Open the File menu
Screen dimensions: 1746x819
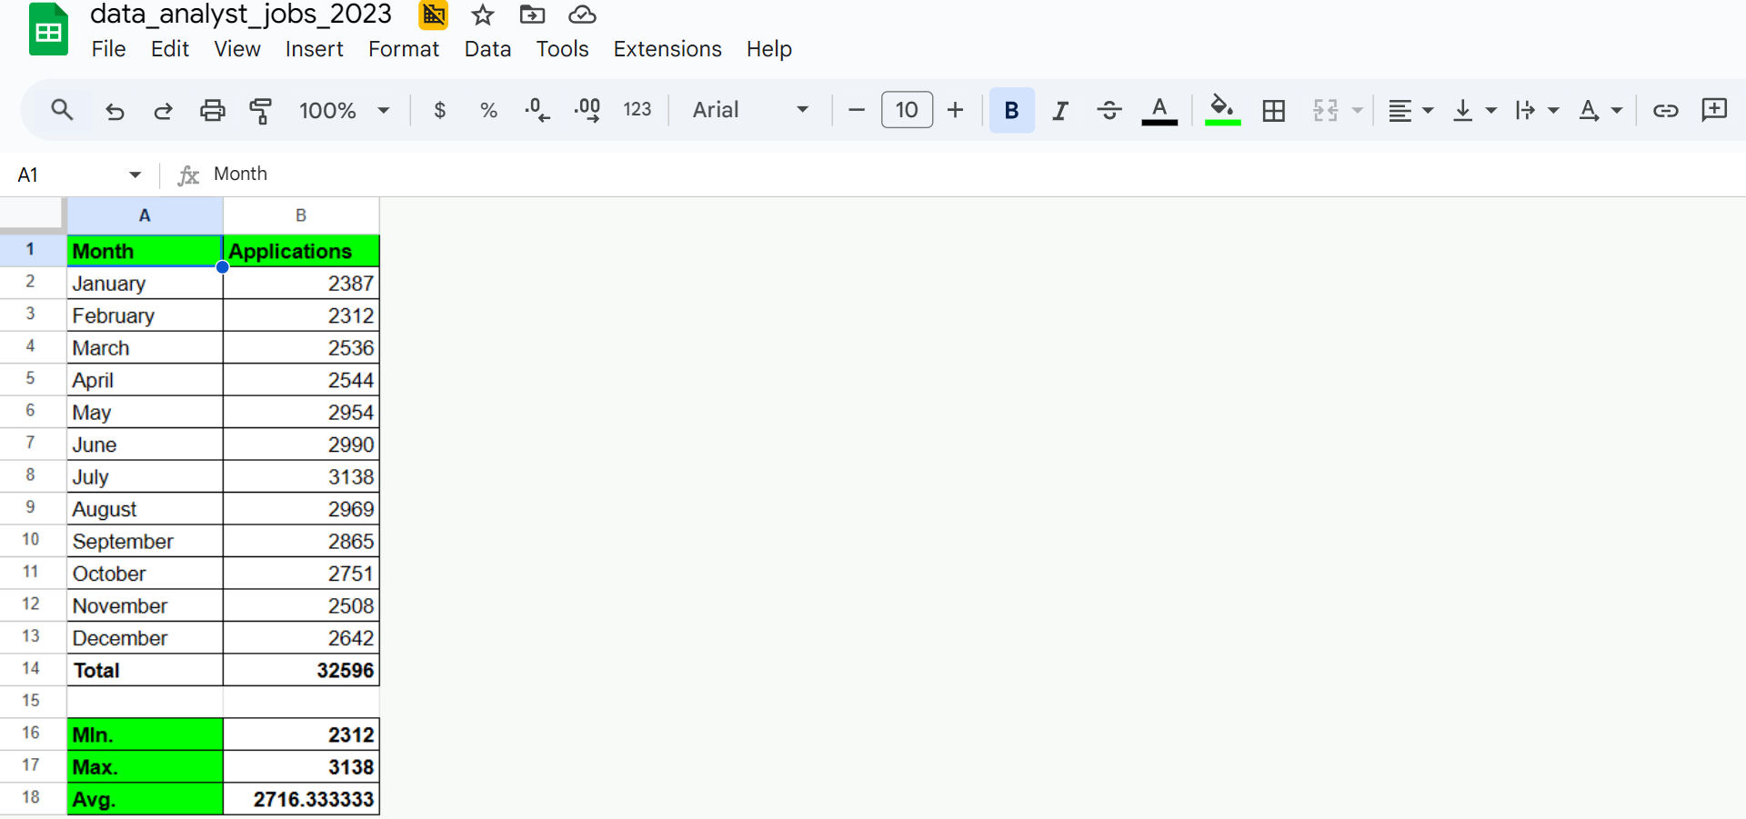coord(108,49)
